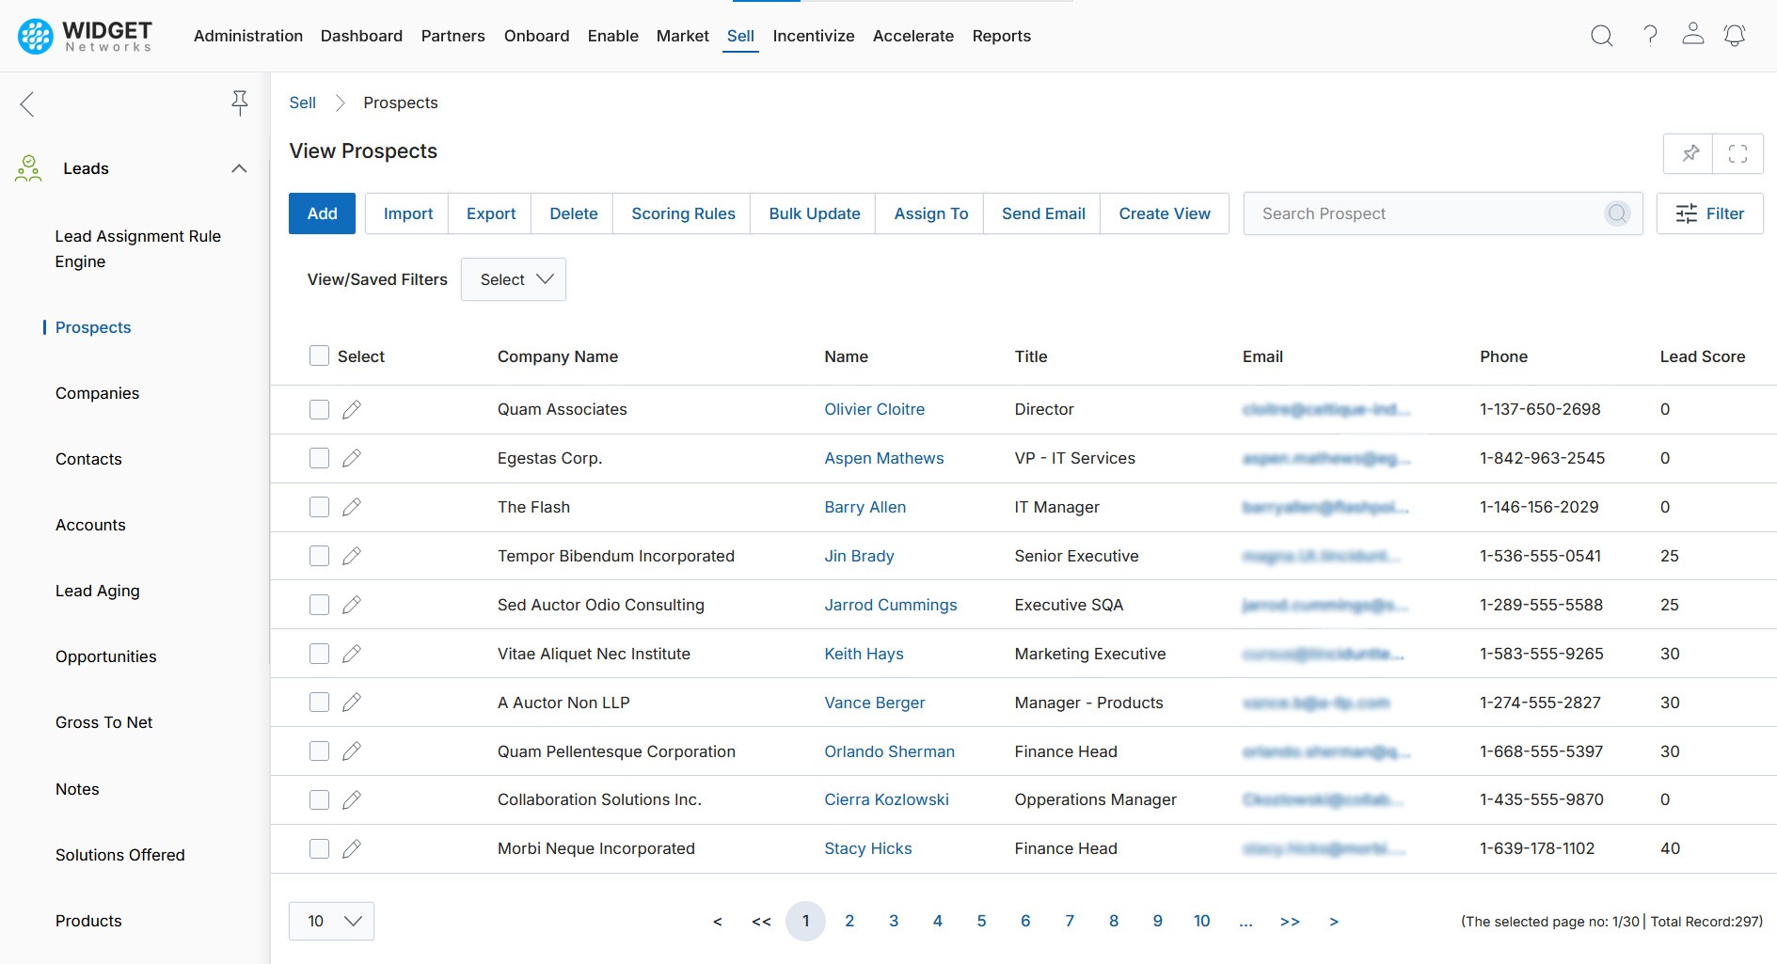Tick Tempor Bibendum Incorporated checkbox
Viewport: 1777px width, 964px height.
[x=320, y=556]
